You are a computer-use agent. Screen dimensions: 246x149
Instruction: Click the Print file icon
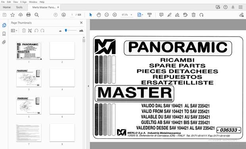tap(29, 15)
